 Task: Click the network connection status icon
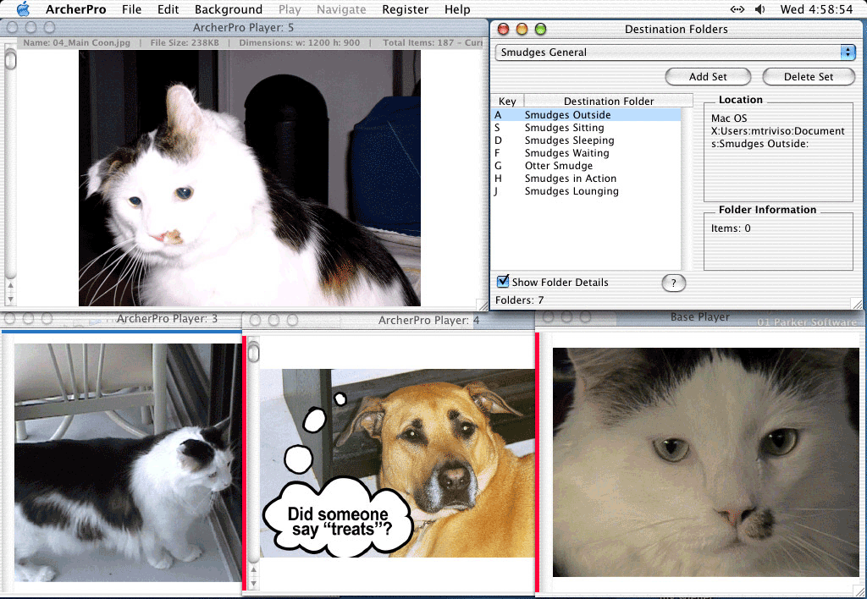[737, 8]
